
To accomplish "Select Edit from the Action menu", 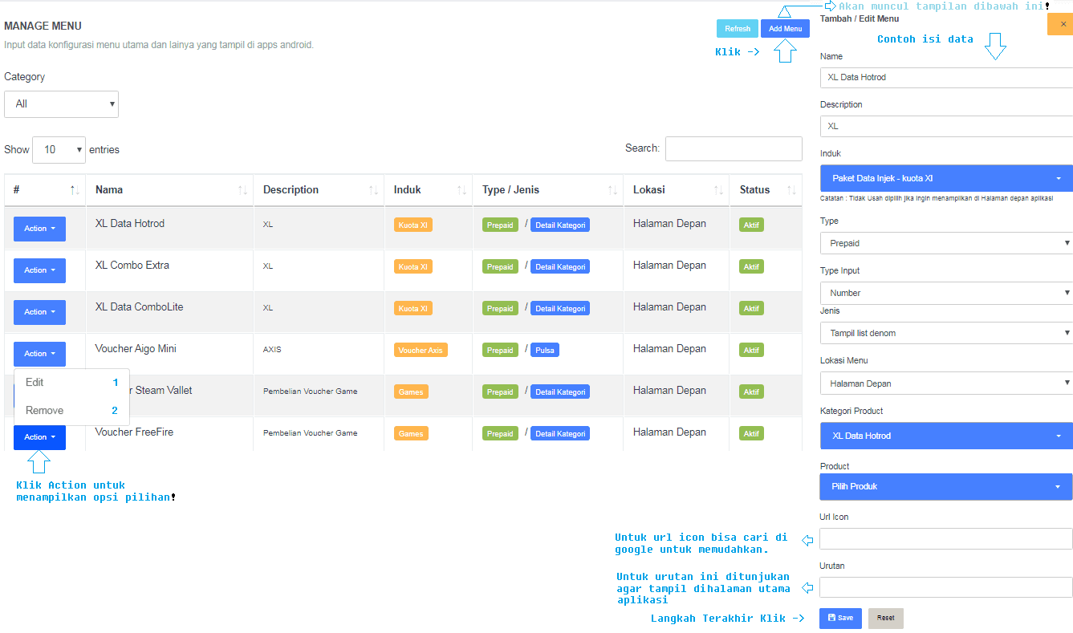I will (35, 383).
